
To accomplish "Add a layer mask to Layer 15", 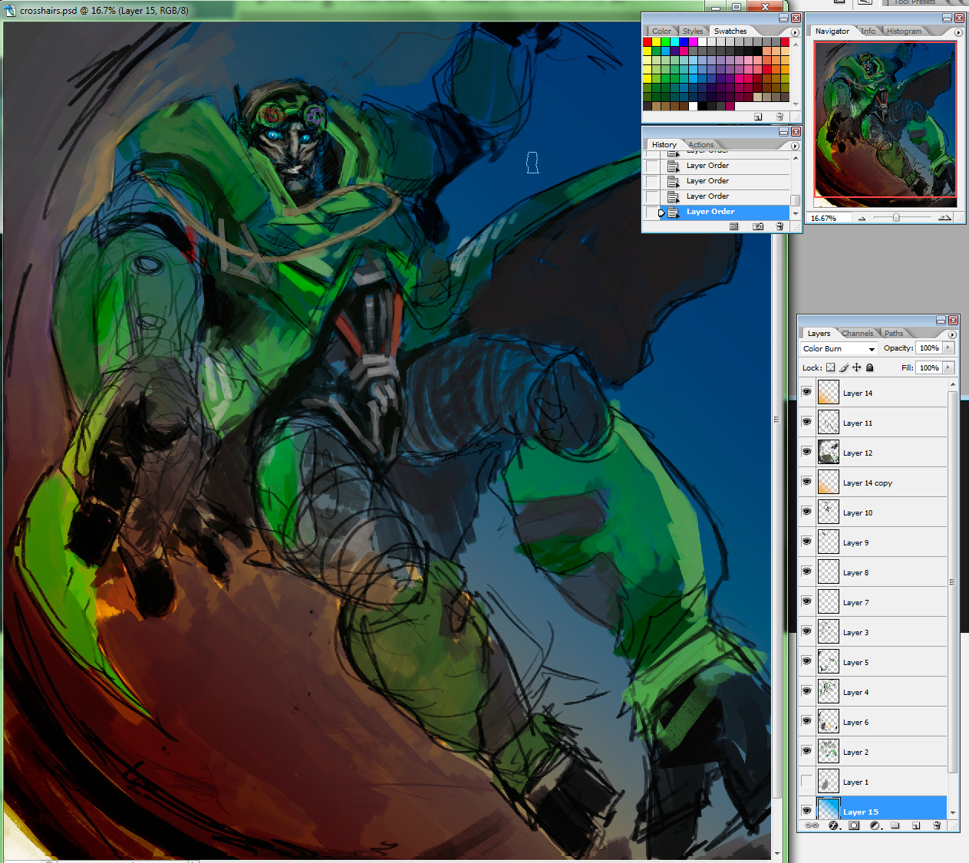I will [x=854, y=825].
